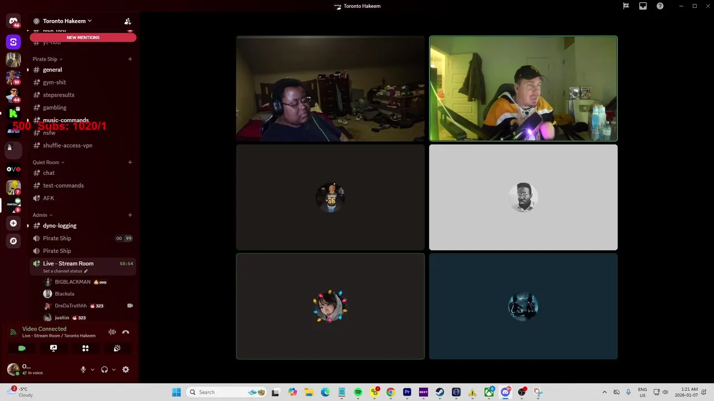Click the Windows Start button
The image size is (714, 401).
point(176,392)
